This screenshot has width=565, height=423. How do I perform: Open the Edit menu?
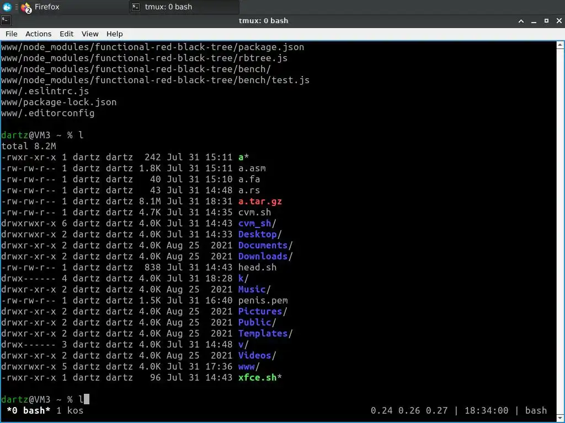pos(66,34)
